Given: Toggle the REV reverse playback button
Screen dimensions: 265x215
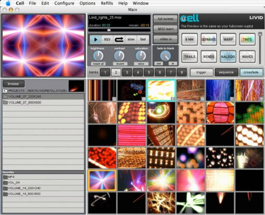Looking at the screenshot, I should coord(107,39).
